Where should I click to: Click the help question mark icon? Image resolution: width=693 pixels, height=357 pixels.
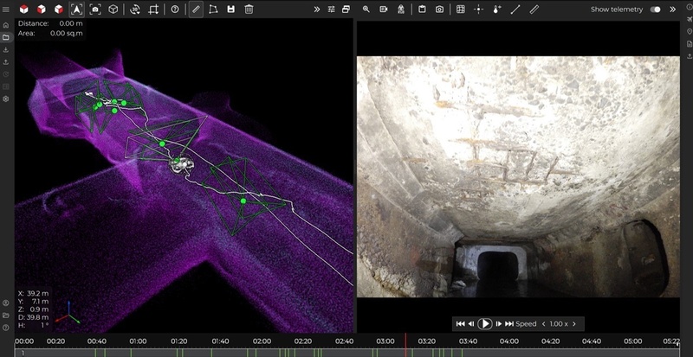pos(175,10)
